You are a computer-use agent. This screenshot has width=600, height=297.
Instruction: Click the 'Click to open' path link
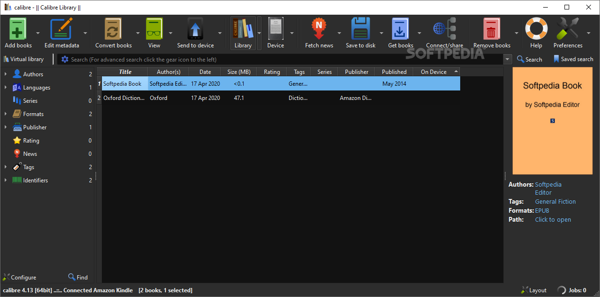coord(553,220)
